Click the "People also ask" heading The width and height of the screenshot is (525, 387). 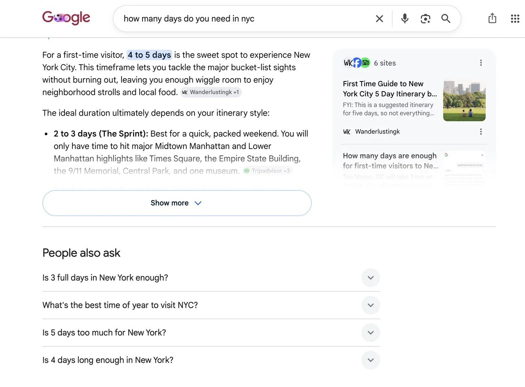81,253
